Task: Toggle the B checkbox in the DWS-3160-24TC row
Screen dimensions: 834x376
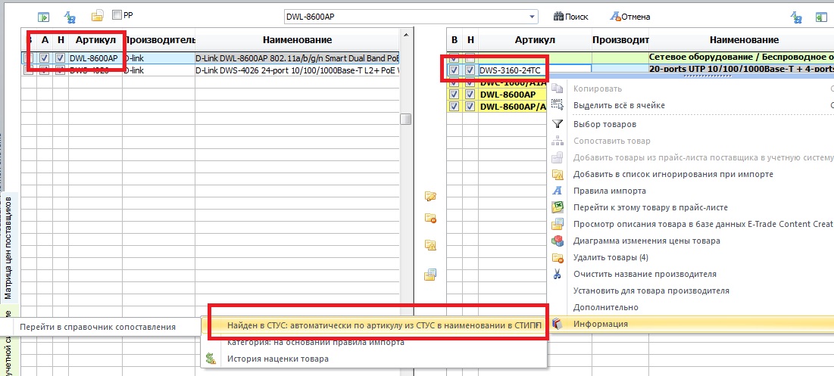Action: pos(454,70)
